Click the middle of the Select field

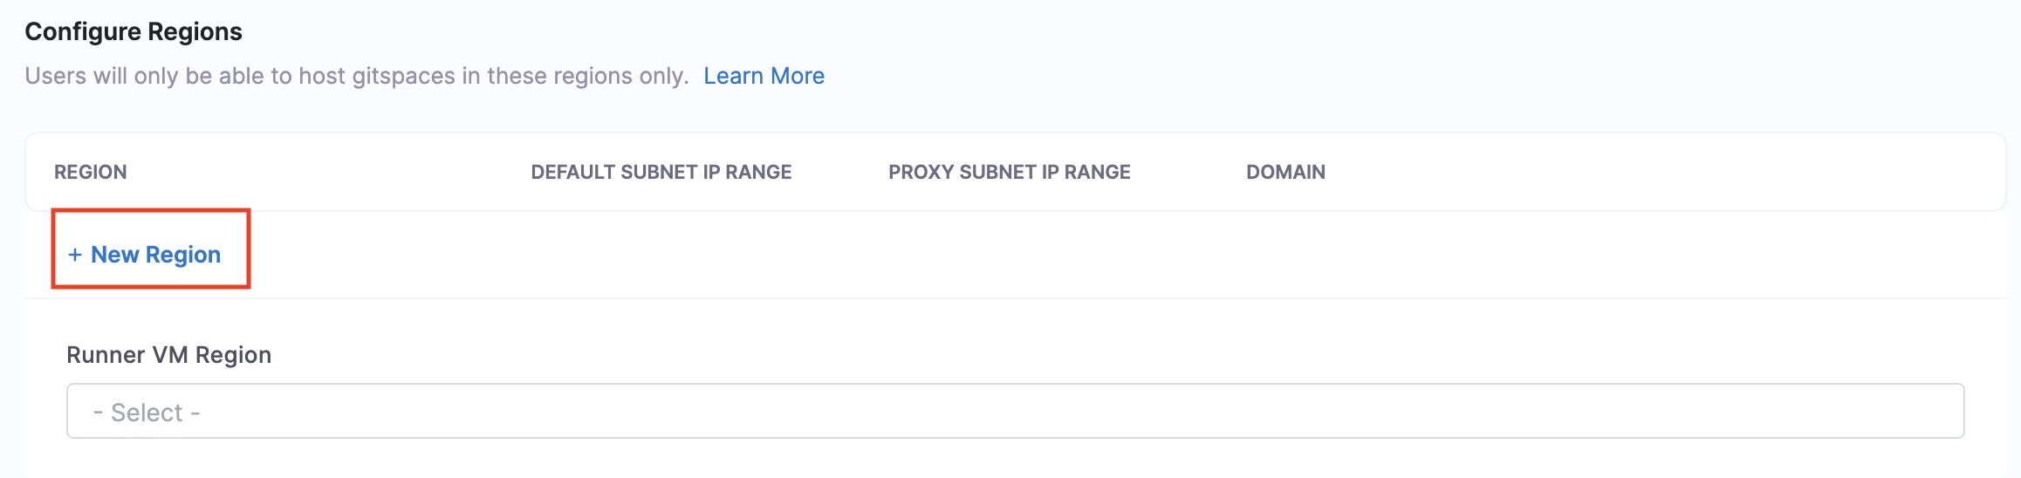click(1015, 411)
